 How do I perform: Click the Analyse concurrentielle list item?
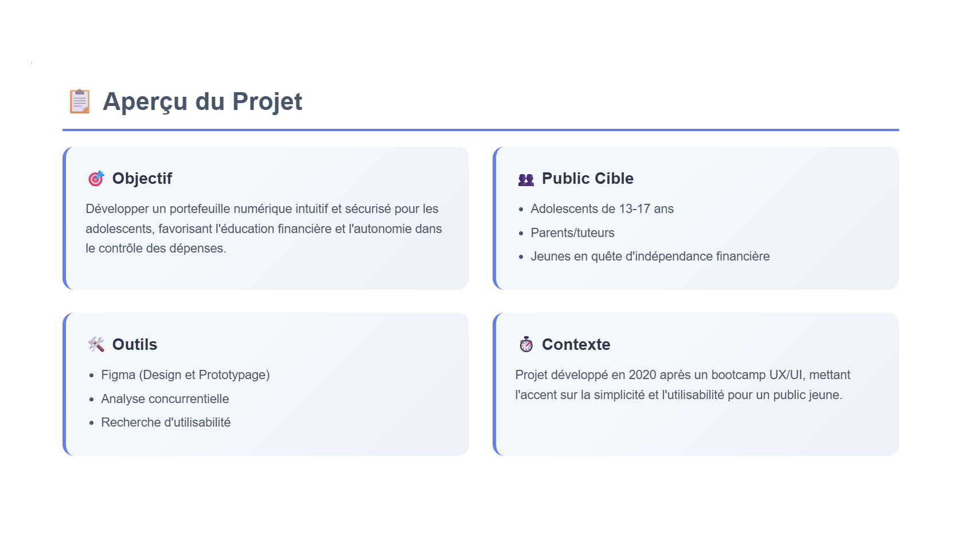(165, 399)
